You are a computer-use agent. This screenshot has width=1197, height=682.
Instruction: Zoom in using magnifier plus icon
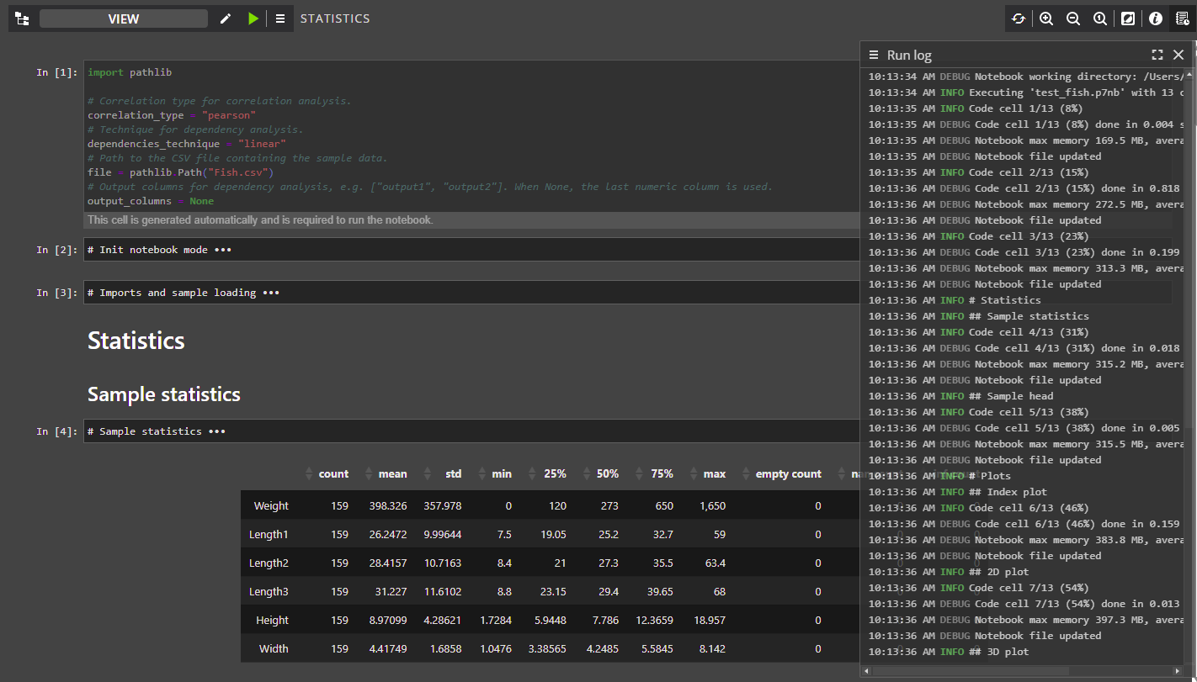click(x=1046, y=19)
